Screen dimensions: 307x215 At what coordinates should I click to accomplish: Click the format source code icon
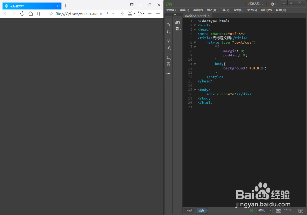click(168, 48)
